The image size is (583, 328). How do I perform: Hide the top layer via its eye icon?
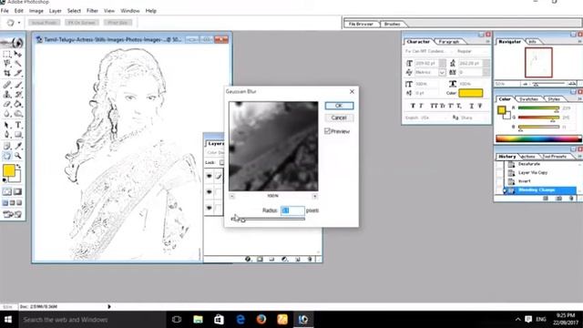point(209,176)
